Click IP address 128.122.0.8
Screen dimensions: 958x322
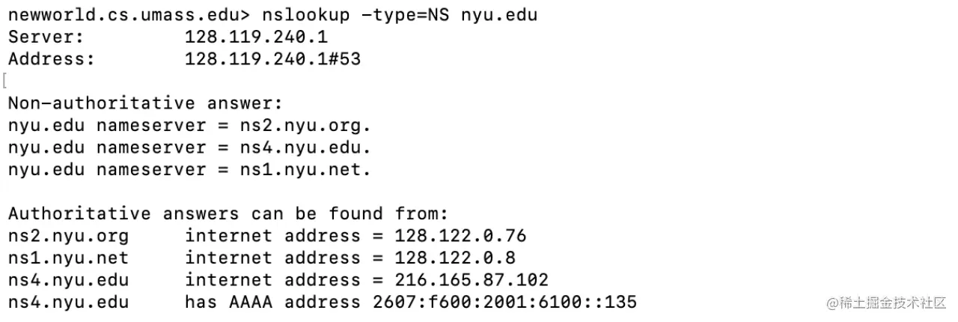click(455, 258)
